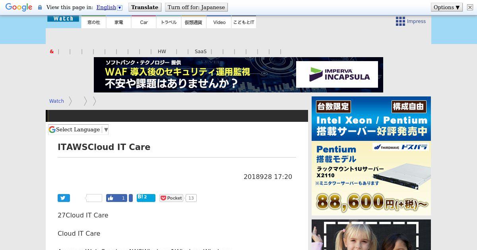Click the Imperva Incapsula logo
Screen dimensions: 477x250
tap(337, 74)
